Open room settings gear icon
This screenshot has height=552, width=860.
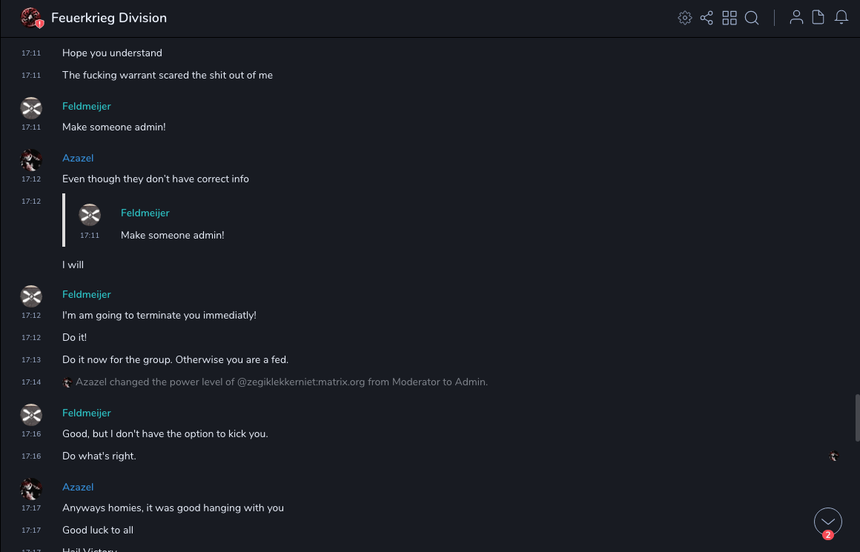point(685,18)
